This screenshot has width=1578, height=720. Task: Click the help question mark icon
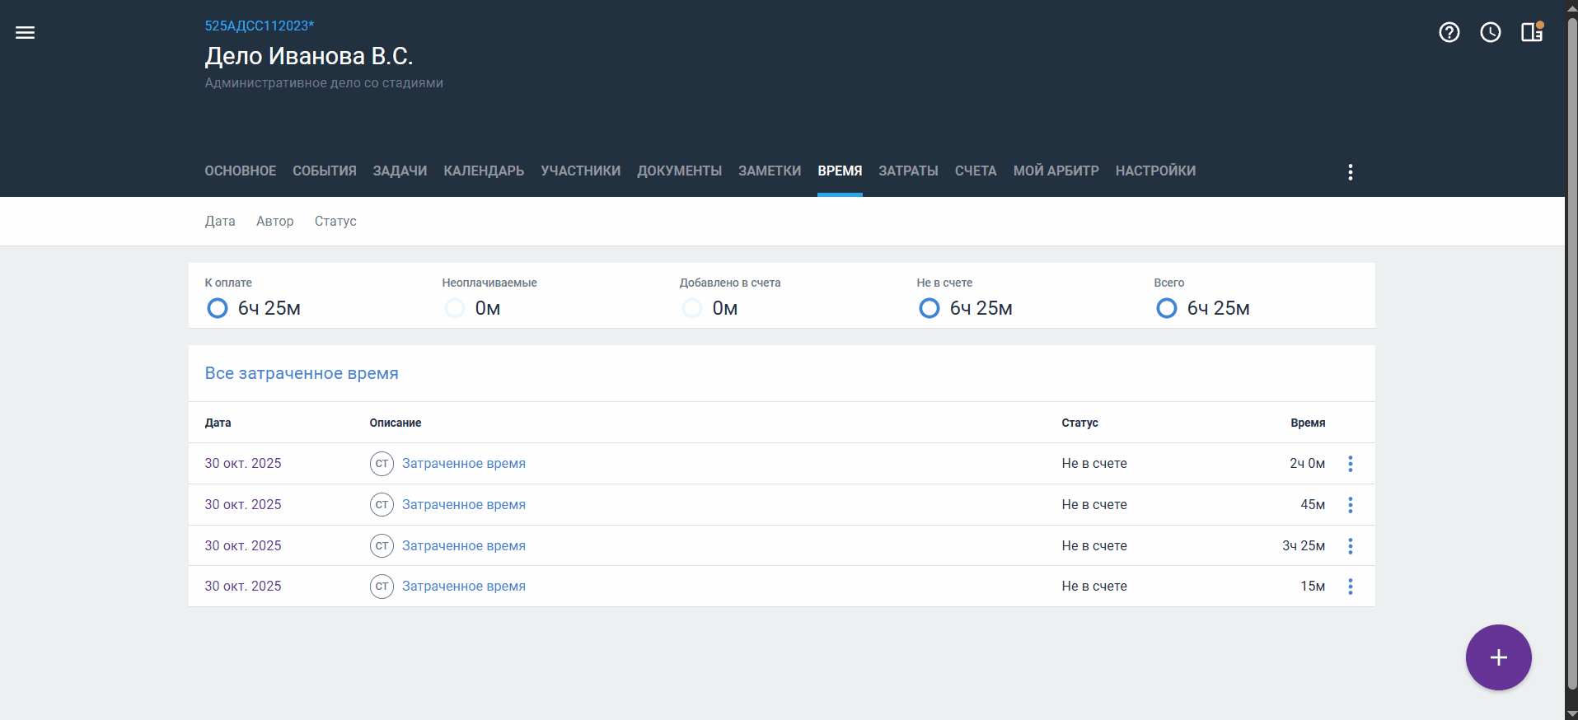(x=1449, y=32)
